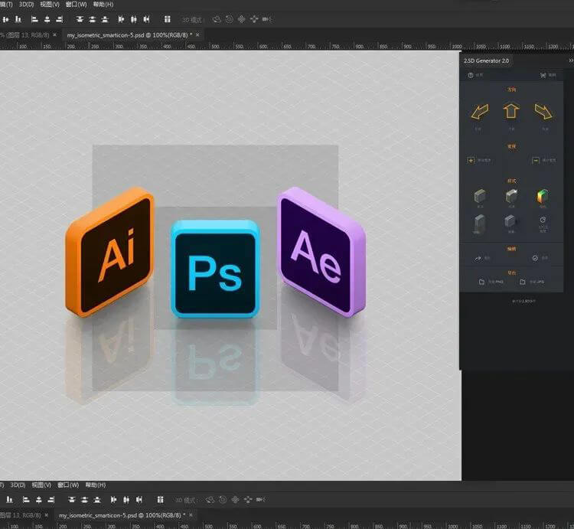
Task: Open the 窗口(W) menu in top menu bar
Action: point(77,5)
